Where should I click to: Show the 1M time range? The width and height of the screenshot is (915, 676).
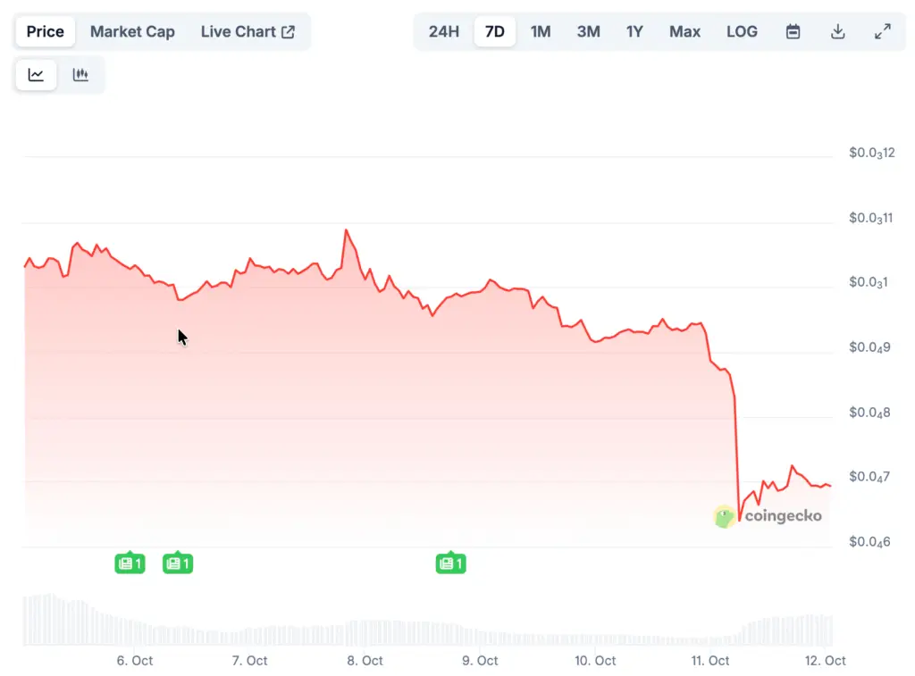click(541, 32)
